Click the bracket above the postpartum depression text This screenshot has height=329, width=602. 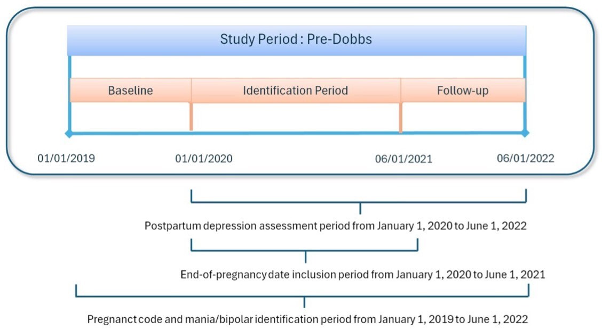click(359, 202)
